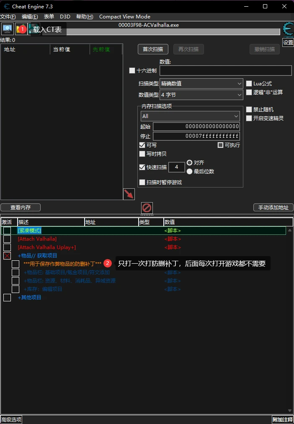Click the address list scrollbar up arrow
294x424 pixels.
[290, 230]
